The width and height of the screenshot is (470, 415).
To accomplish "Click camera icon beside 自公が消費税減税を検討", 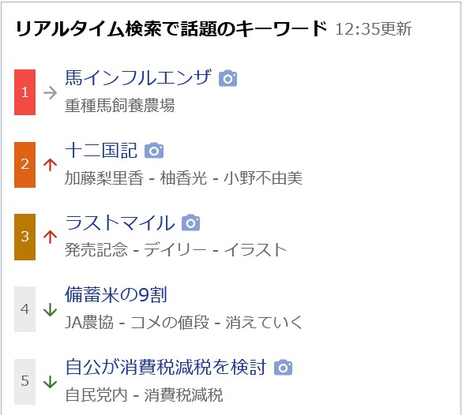I will pyautogui.click(x=284, y=367).
